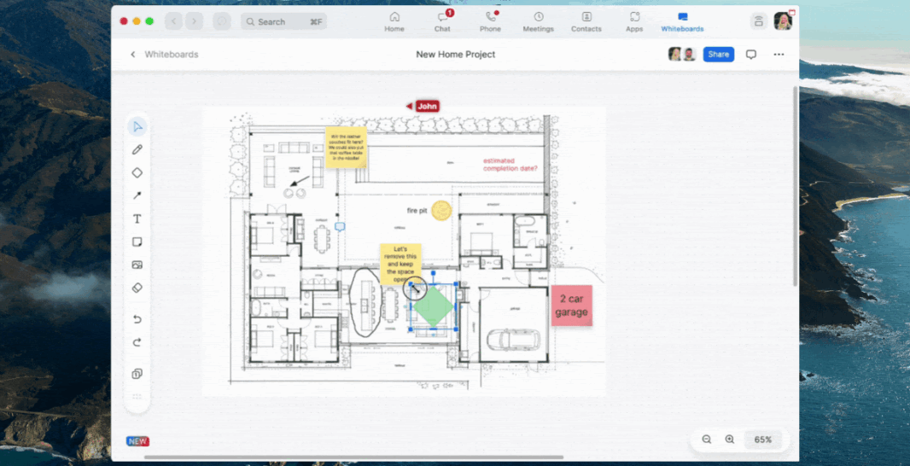Viewport: 910px width, 466px height.
Task: Select the pink 2 car garage note
Action: [571, 306]
